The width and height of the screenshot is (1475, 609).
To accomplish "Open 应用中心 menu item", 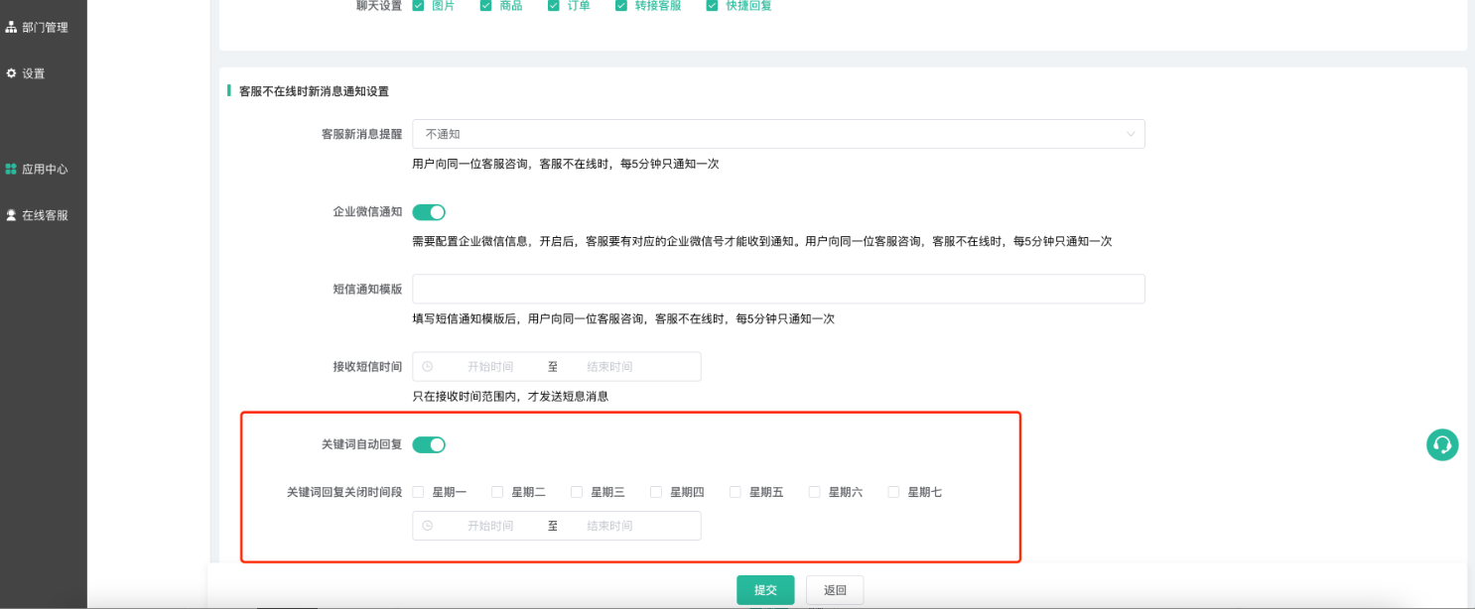I will click(45, 170).
